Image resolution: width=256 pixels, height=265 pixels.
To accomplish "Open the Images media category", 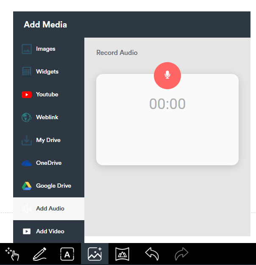I will click(x=49, y=49).
